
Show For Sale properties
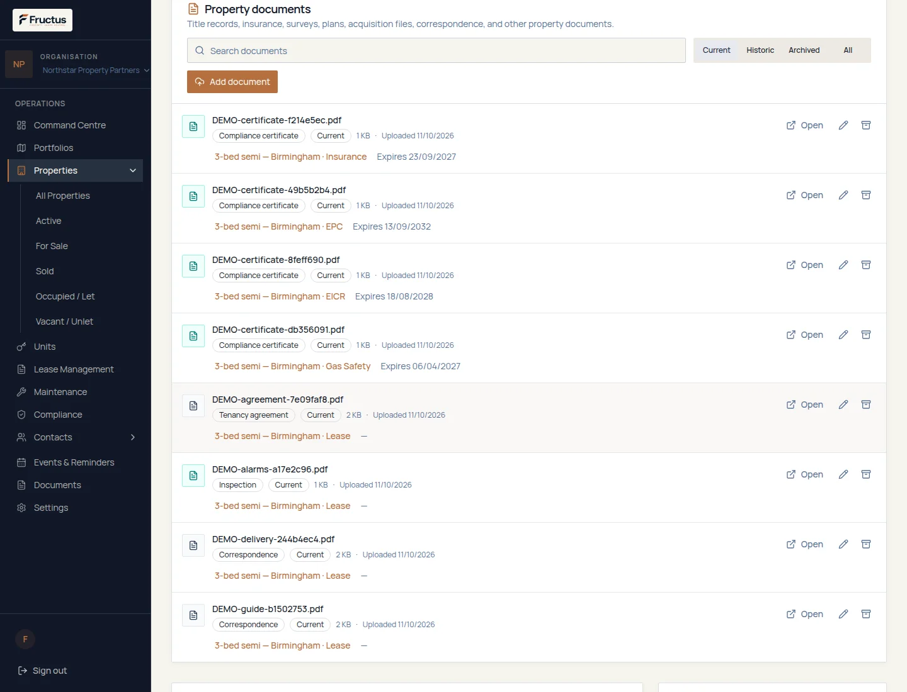pos(52,246)
